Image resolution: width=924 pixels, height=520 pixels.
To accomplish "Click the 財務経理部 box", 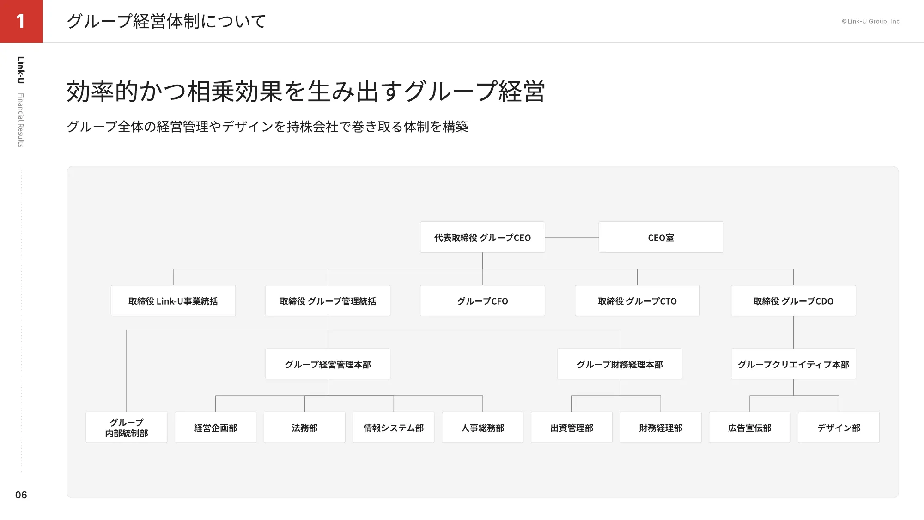I will click(661, 428).
